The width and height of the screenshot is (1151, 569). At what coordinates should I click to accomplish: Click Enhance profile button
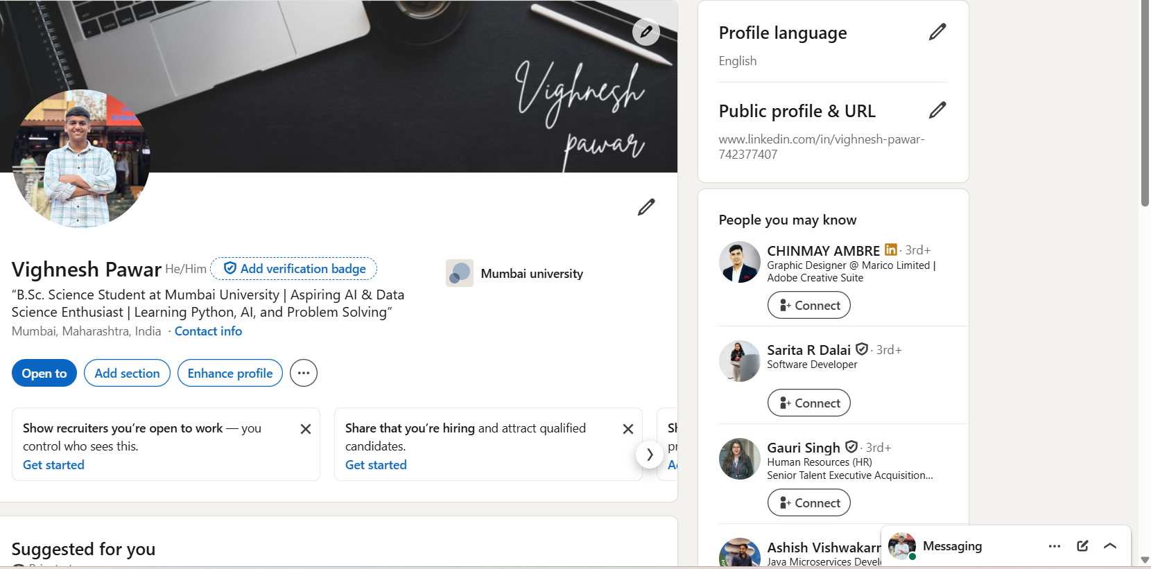(230, 373)
